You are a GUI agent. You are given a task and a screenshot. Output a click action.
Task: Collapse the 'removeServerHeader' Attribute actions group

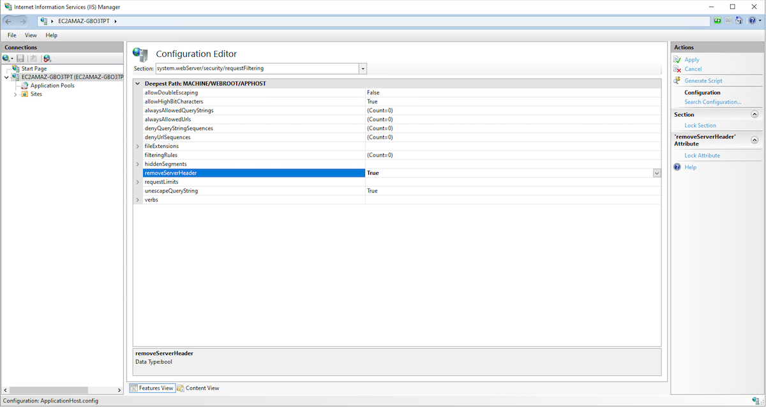755,140
